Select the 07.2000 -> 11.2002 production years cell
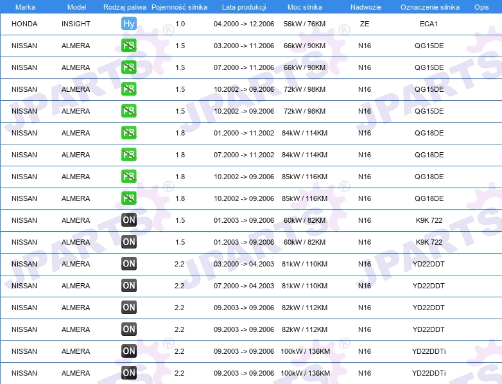 244,155
